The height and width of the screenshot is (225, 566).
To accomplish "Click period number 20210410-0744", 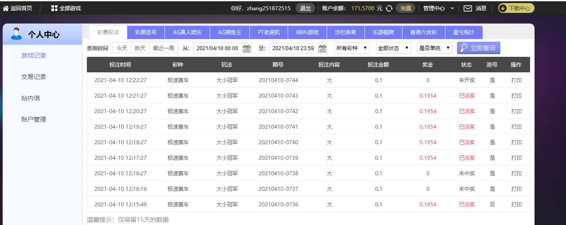I will [x=278, y=80].
